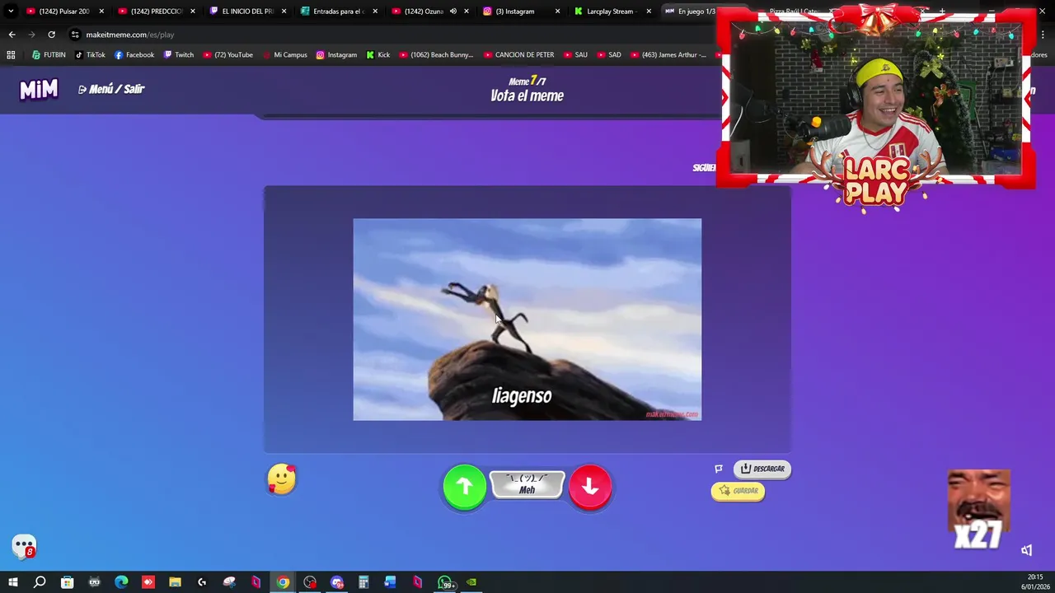
Task: Downvote the meme with the red arrow
Action: click(x=590, y=487)
